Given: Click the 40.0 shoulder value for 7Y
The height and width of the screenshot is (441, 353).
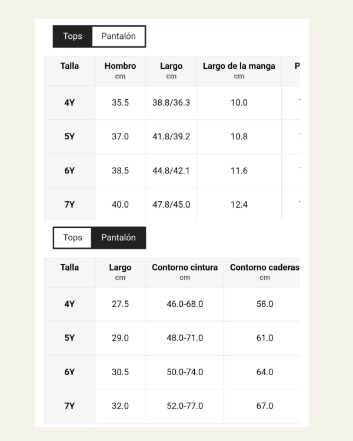Looking at the screenshot, I should point(120,205).
